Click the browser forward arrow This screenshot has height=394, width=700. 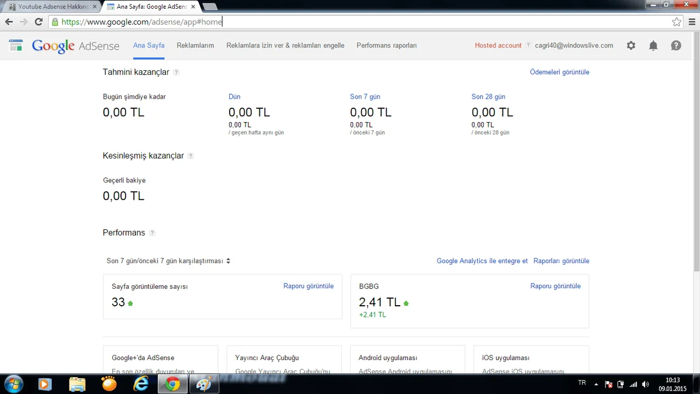[23, 22]
